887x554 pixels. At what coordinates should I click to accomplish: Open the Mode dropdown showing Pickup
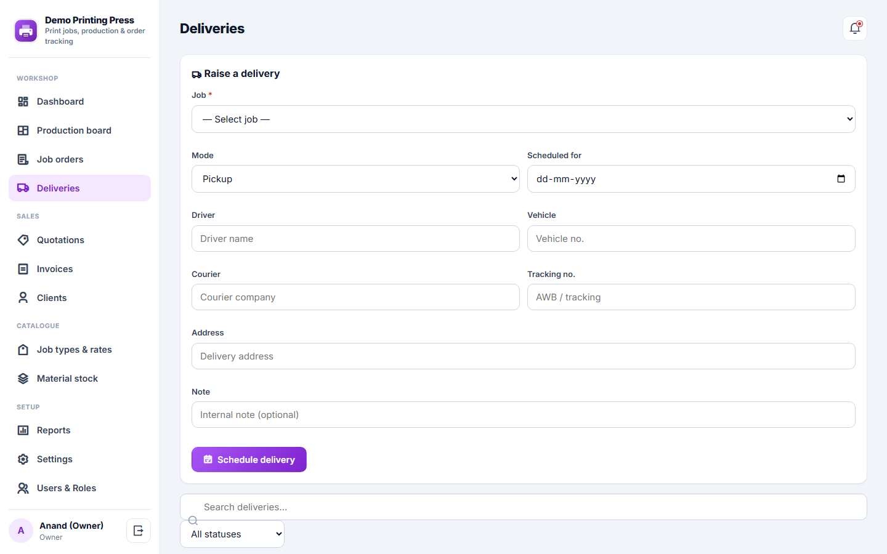click(355, 179)
